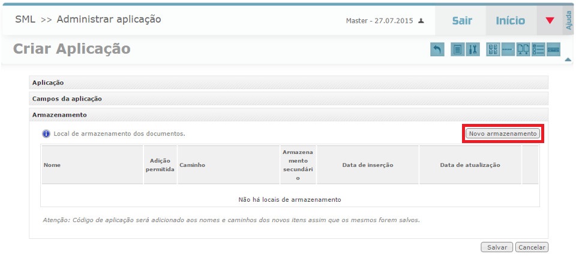Collapse the Armazenamento section
The image size is (576, 264).
coord(289,115)
